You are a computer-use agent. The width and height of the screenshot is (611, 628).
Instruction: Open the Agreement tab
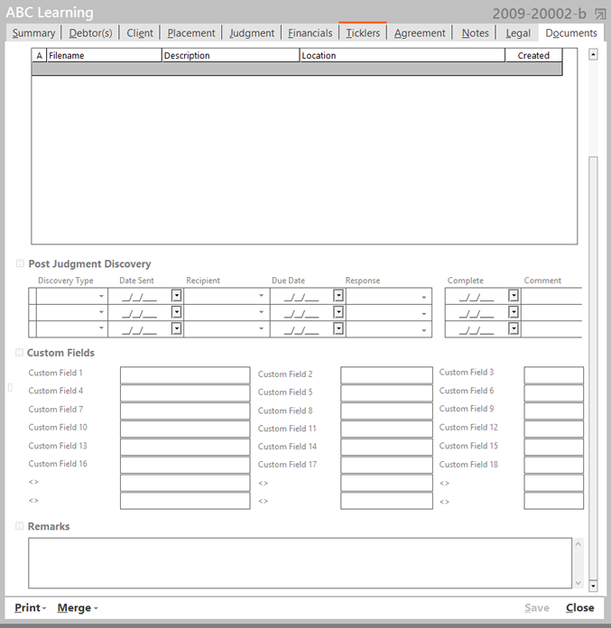click(x=420, y=32)
